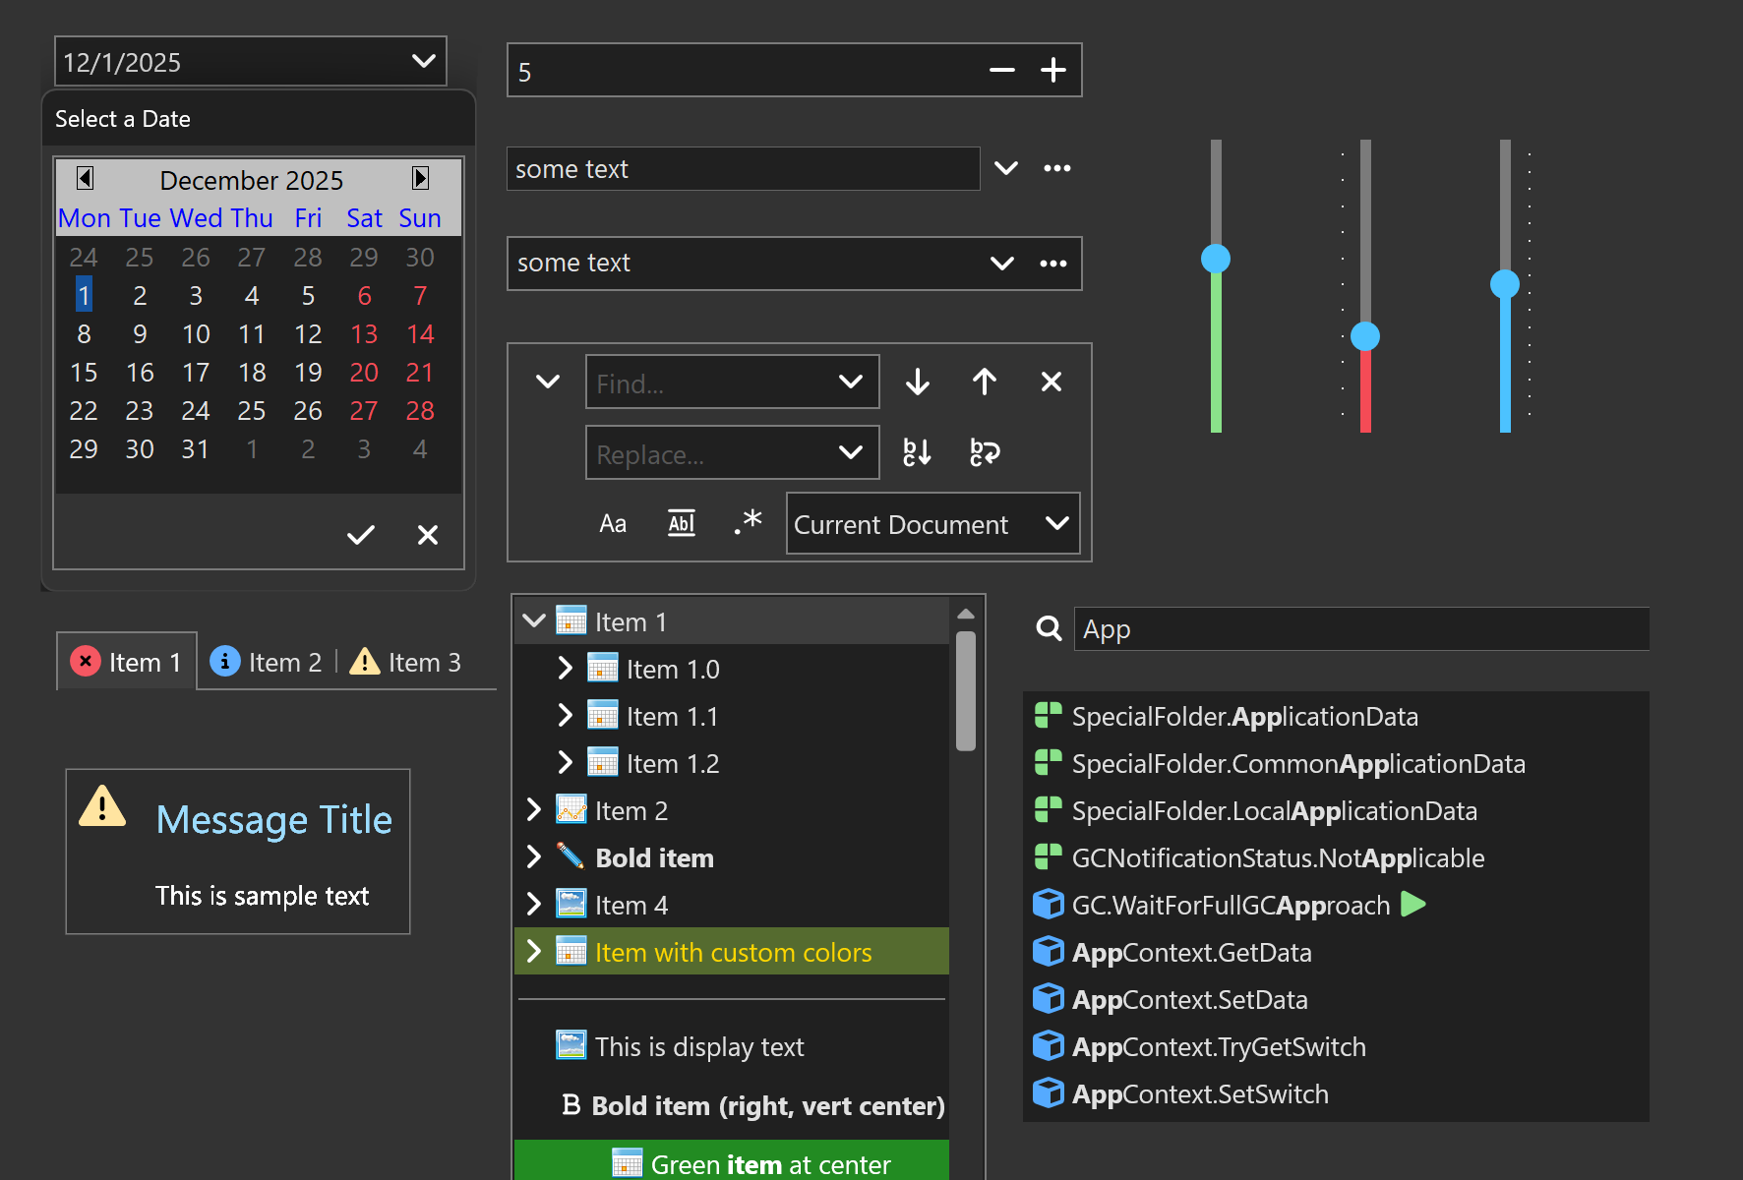Click the checkmark button below the calendar
The image size is (1743, 1180).
pyautogui.click(x=360, y=534)
